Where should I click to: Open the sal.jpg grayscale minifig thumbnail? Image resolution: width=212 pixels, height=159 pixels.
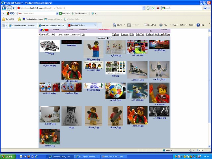coord(72,116)
